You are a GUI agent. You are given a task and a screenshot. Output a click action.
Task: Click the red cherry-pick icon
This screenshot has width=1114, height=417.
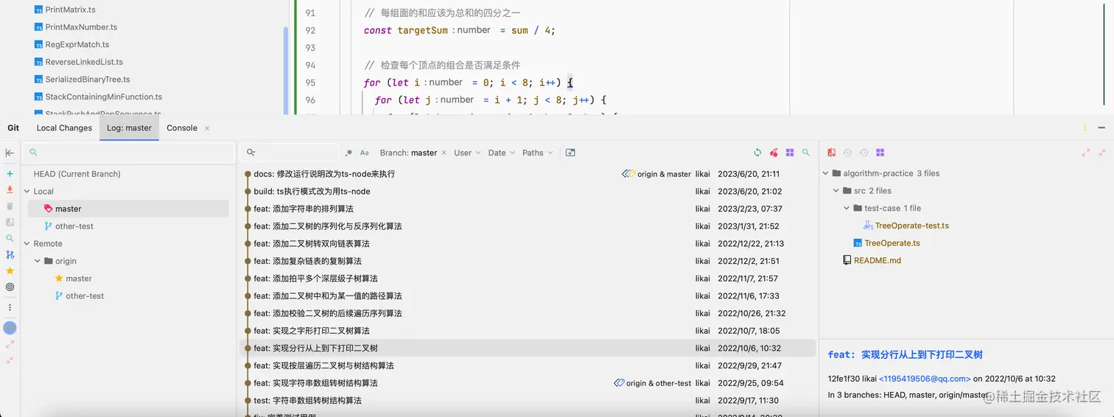pos(774,153)
